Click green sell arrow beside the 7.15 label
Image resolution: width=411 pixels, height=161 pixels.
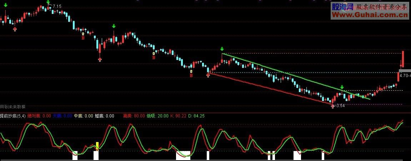coord(48,2)
